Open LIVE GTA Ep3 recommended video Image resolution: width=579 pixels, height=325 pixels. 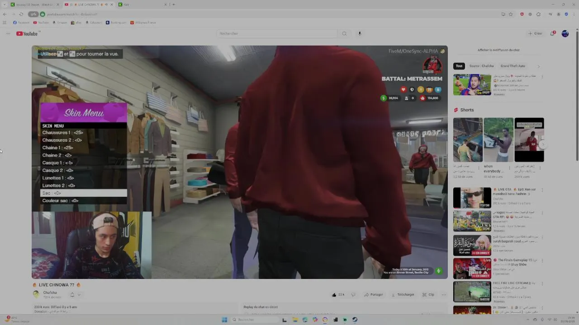pyautogui.click(x=472, y=198)
